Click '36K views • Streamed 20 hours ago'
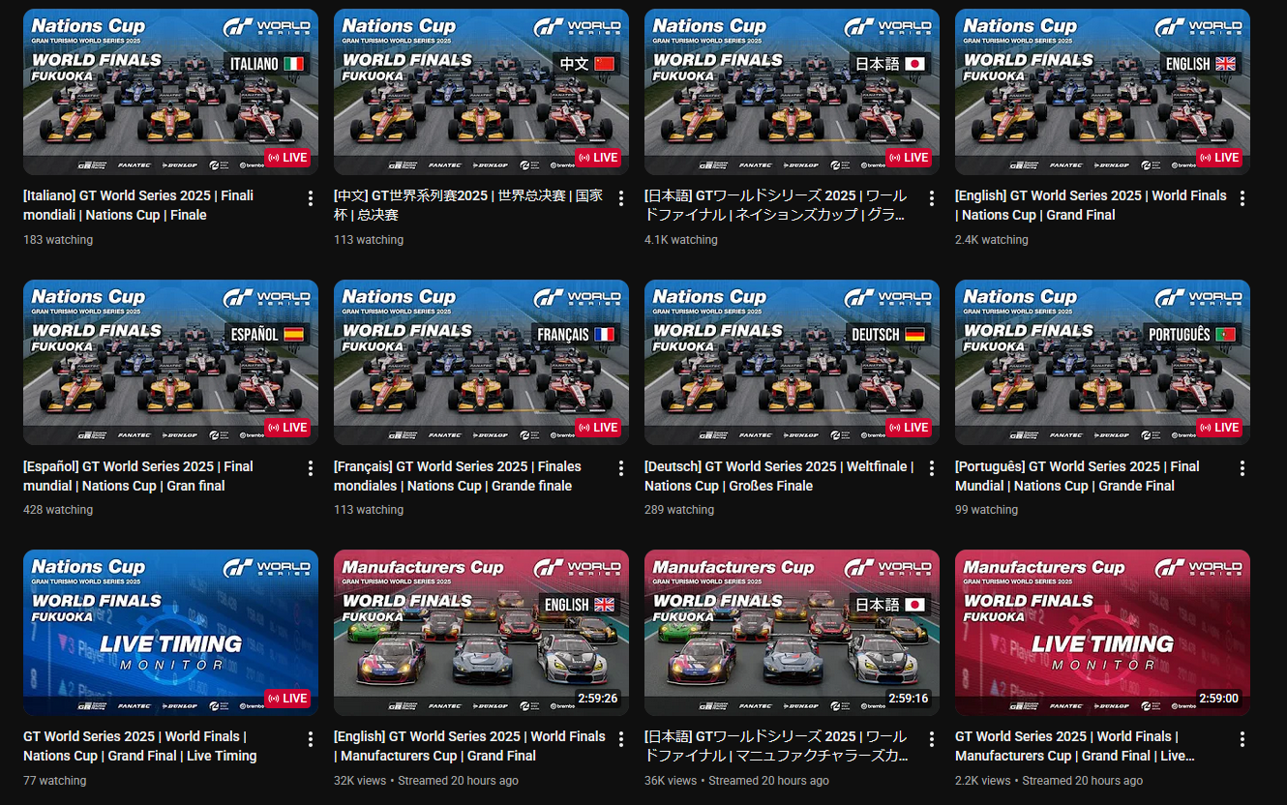1287x805 pixels. [736, 781]
